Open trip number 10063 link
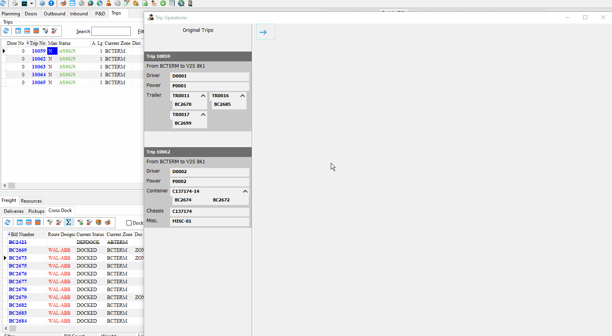The width and height of the screenshot is (612, 336). (39, 67)
